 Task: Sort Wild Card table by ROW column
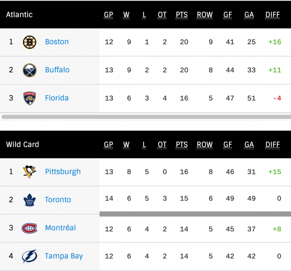pos(205,145)
